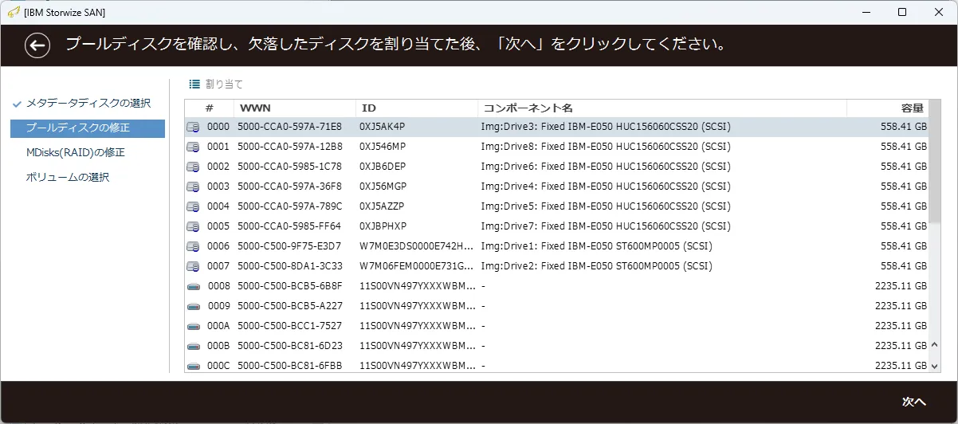Click ID 0XJ5AK4P
The height and width of the screenshot is (424, 958).
(x=383, y=127)
